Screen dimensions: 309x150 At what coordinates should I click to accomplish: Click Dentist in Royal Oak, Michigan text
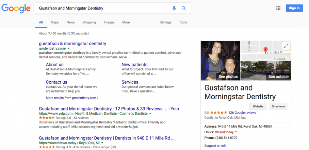226,118
